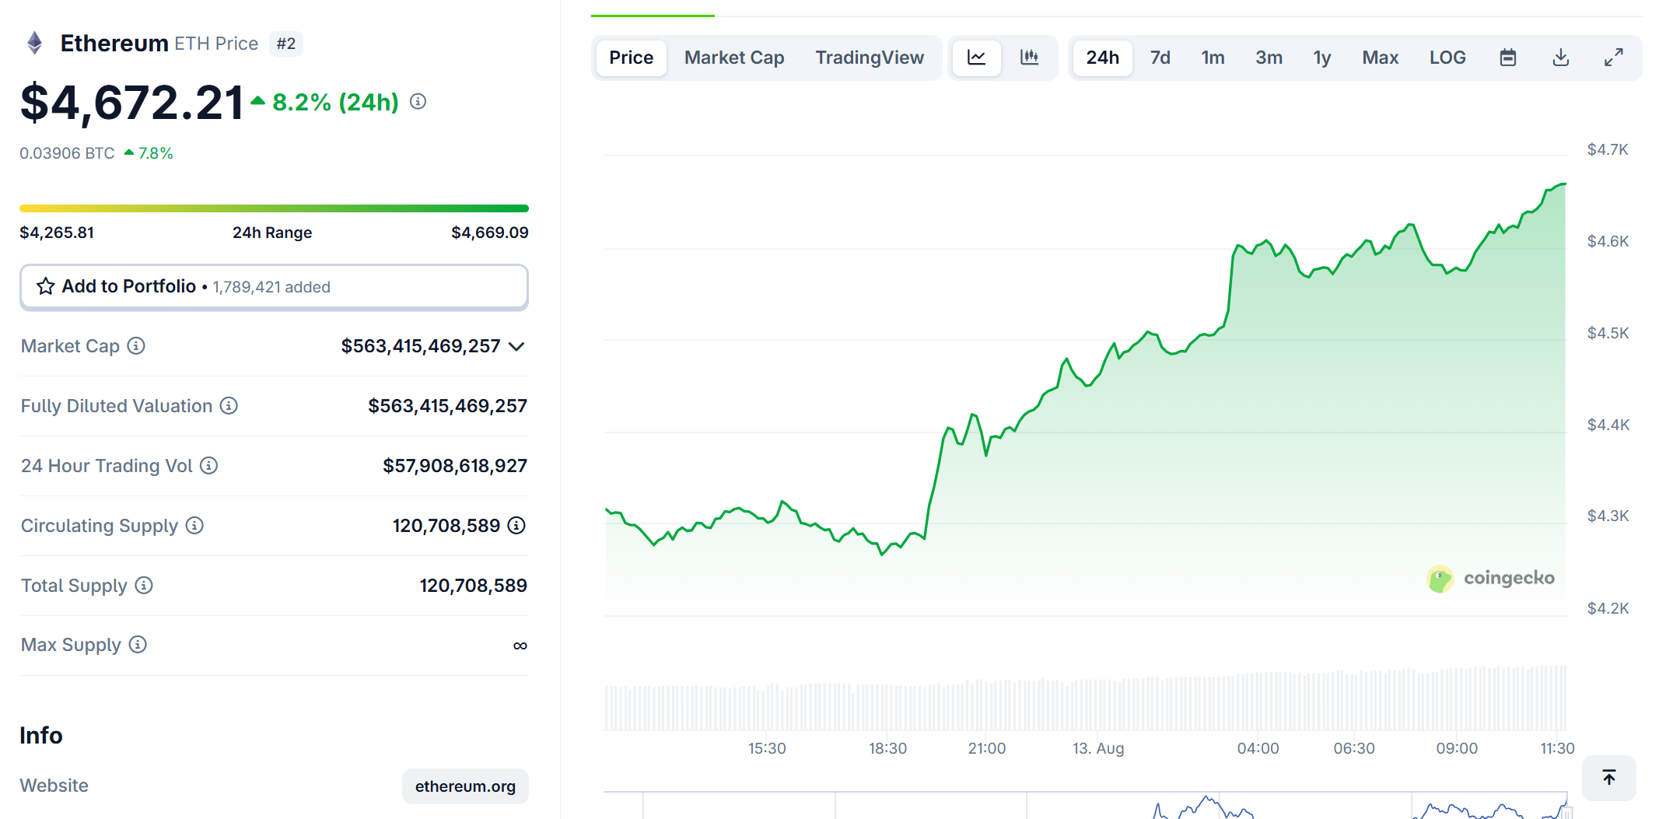Expand the Market Cap chevron dropdown
This screenshot has width=1659, height=819.
click(x=516, y=346)
